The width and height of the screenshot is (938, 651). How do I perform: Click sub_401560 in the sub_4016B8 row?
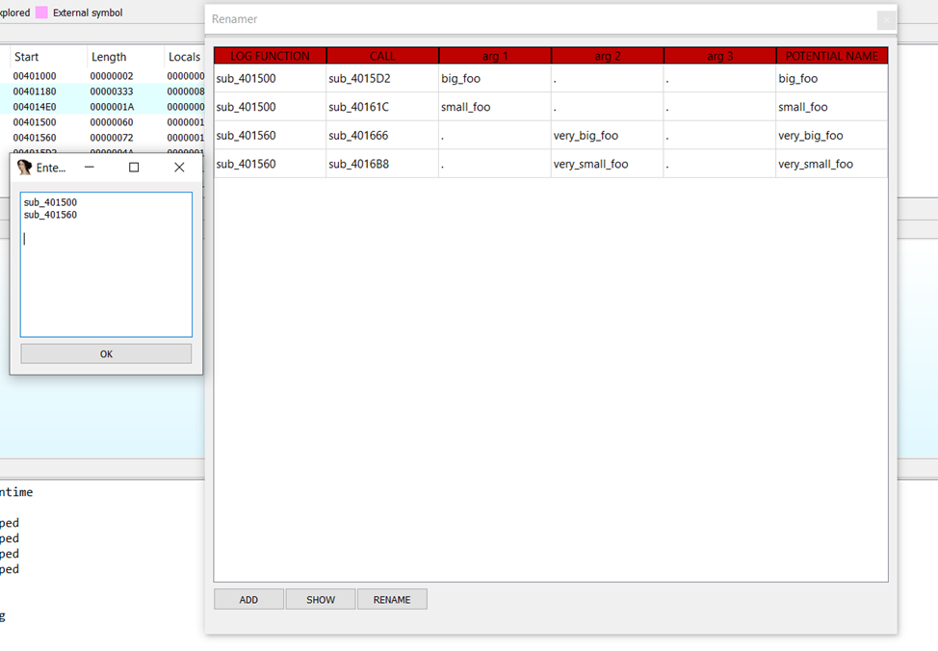pyautogui.click(x=270, y=164)
